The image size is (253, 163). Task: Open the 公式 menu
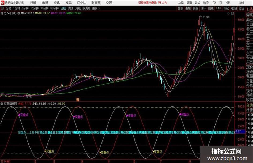point(198,3)
